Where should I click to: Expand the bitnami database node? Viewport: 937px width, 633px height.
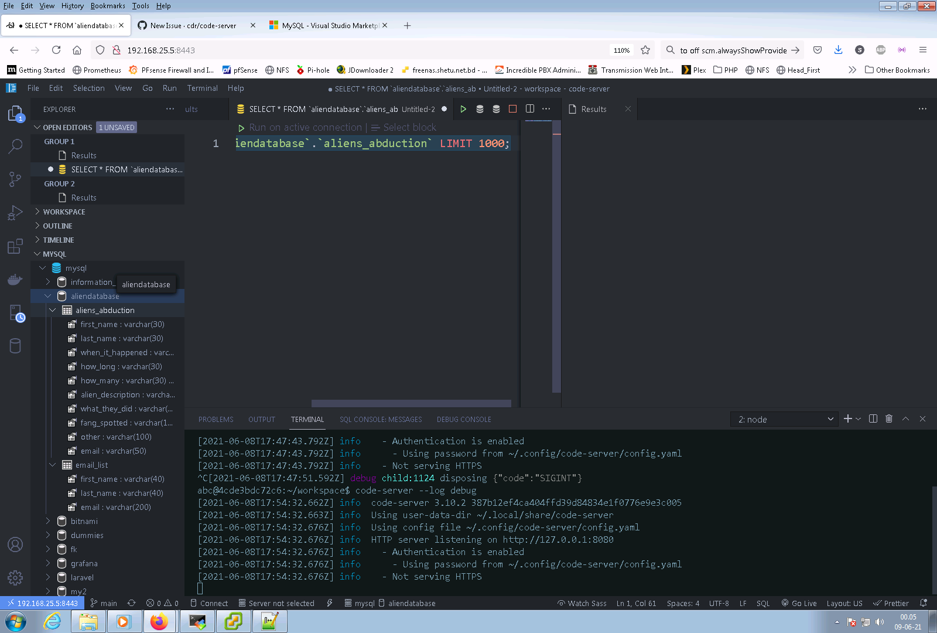point(48,521)
